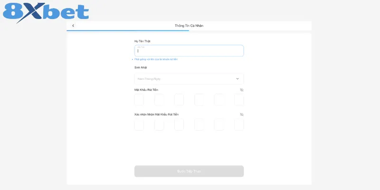Select fourth digit box of Mật Khẩu Rút Tiền
The image size is (380, 190).
click(x=199, y=100)
